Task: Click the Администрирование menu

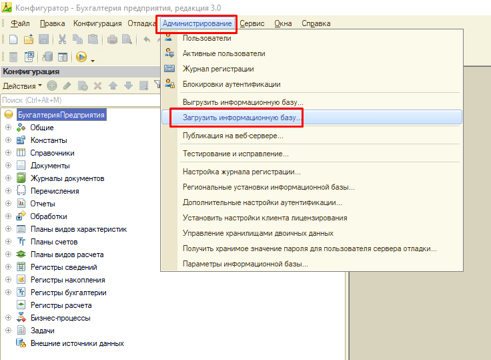Action: pos(197,23)
